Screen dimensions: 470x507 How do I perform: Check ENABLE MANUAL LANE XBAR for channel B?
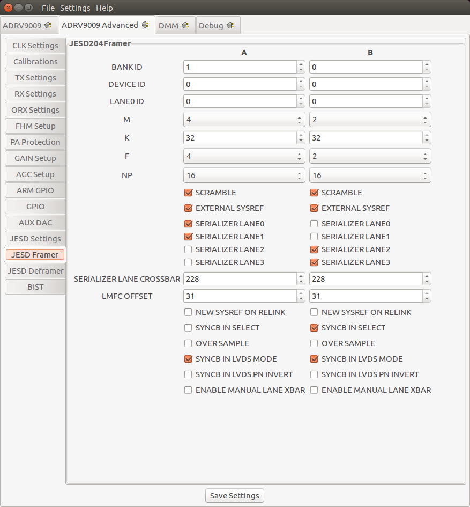click(314, 390)
